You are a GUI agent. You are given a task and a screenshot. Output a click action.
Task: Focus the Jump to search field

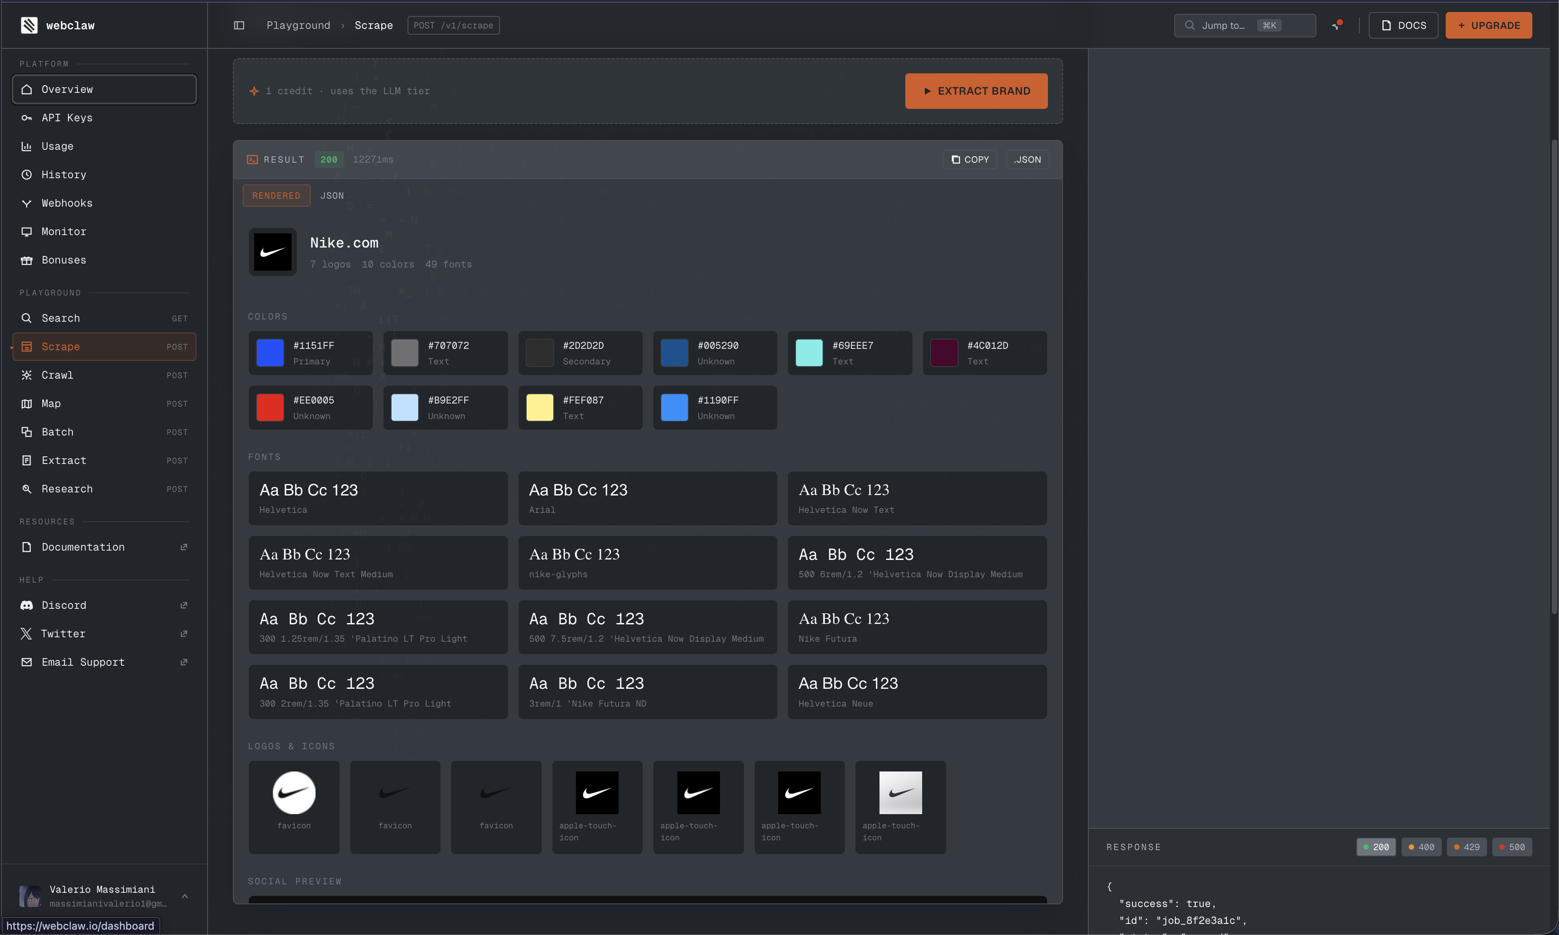[1245, 25]
